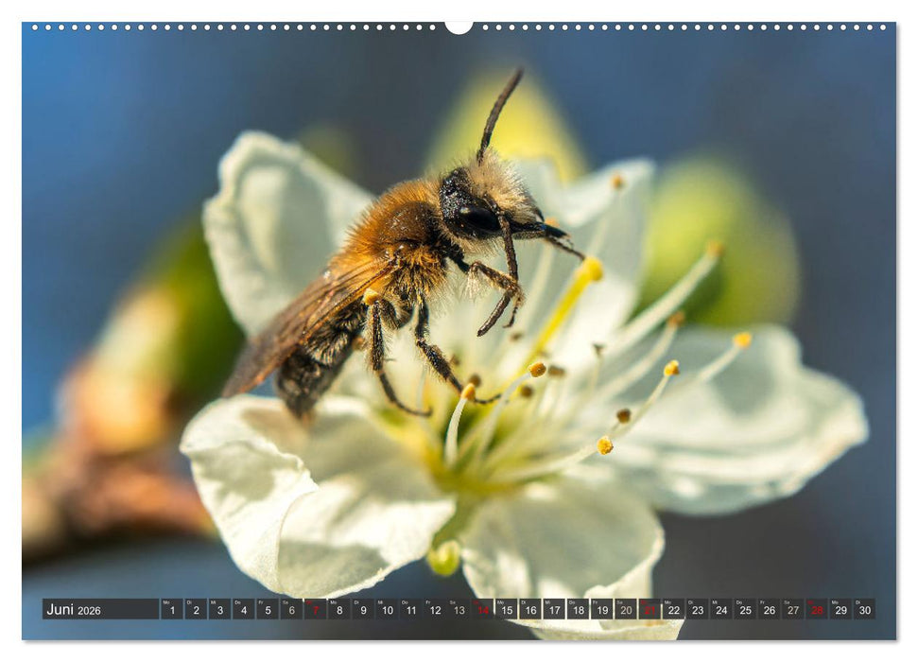Select the date cell for June 15

508,611
